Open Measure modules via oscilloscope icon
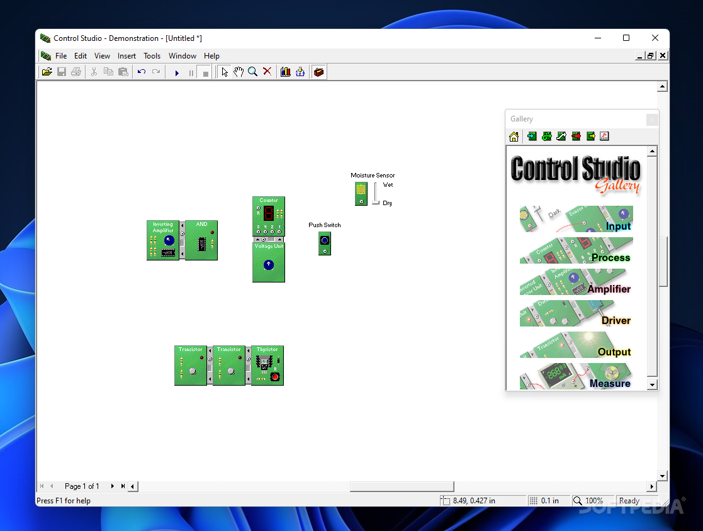Image resolution: width=703 pixels, height=531 pixels. tap(604, 137)
